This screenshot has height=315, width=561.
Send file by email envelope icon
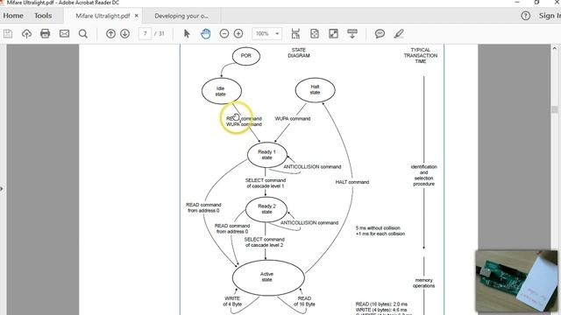[64, 33]
